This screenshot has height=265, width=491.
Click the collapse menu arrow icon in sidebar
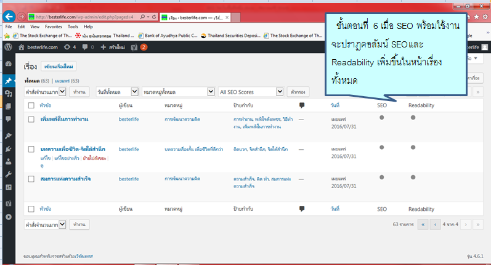(x=9, y=217)
